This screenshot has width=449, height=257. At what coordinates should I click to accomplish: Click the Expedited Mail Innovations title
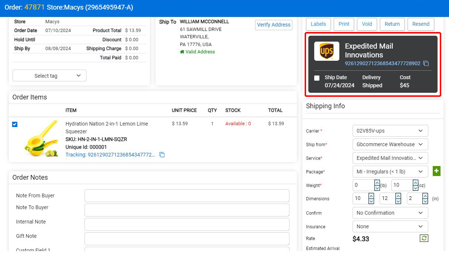pyautogui.click(x=369, y=50)
